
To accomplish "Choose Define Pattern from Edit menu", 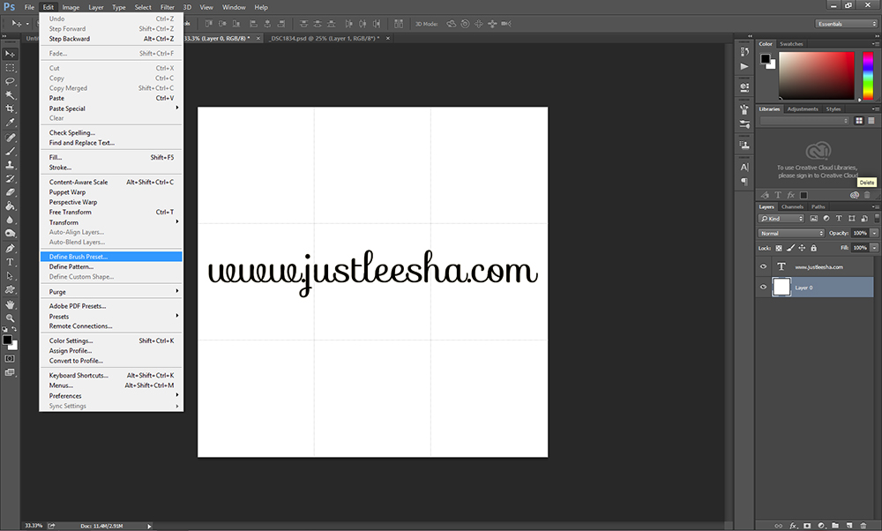I will pyautogui.click(x=111, y=266).
